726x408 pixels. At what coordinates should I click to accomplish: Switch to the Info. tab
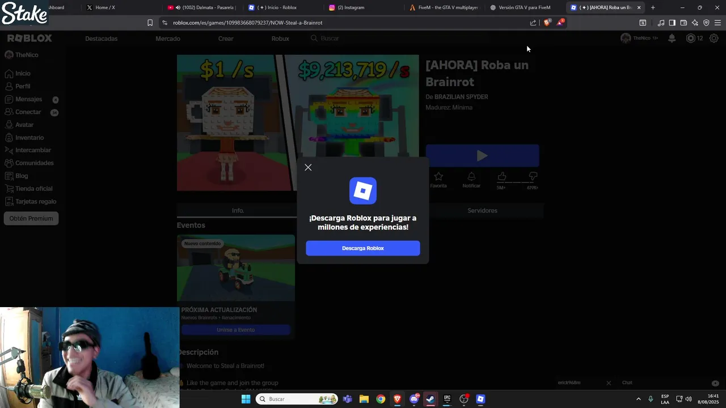pyautogui.click(x=238, y=210)
